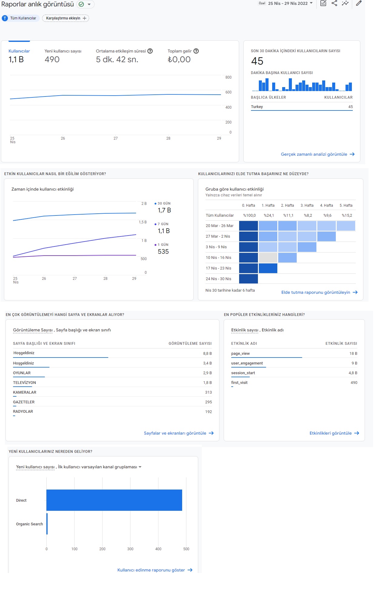Open the Görüntüleme Sayısı metric selector
Viewport: 374px width, 590px height.
33,330
